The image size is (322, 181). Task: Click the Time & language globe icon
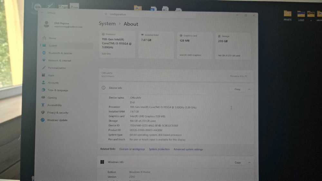point(43,90)
